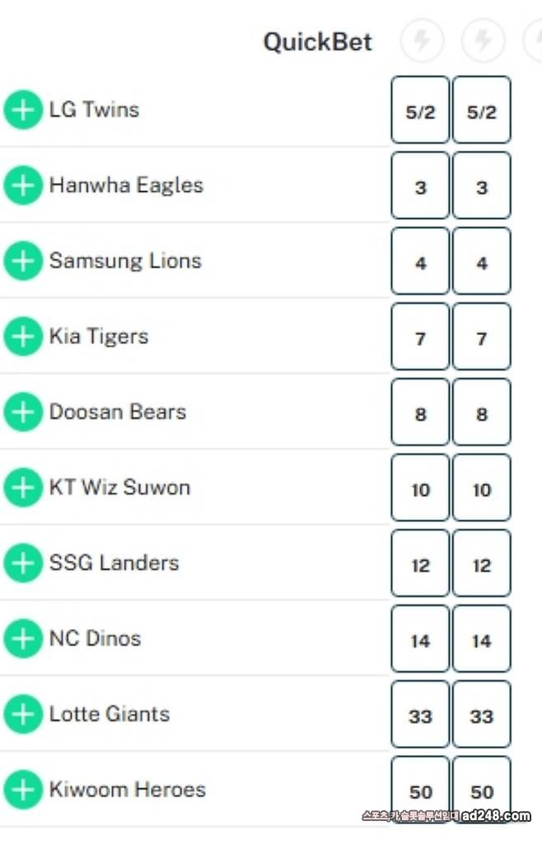This screenshot has width=542, height=849.
Task: Click the plus icon beside NC Dinos
Action: pos(23,639)
